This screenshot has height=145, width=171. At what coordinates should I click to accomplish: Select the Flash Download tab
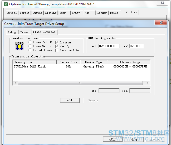coord(44,32)
